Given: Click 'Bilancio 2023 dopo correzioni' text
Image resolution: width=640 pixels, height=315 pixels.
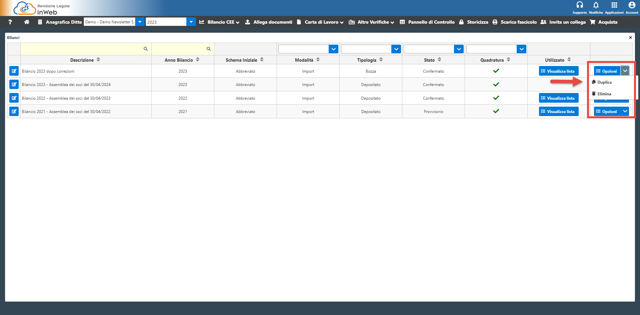Looking at the screenshot, I should (48, 71).
